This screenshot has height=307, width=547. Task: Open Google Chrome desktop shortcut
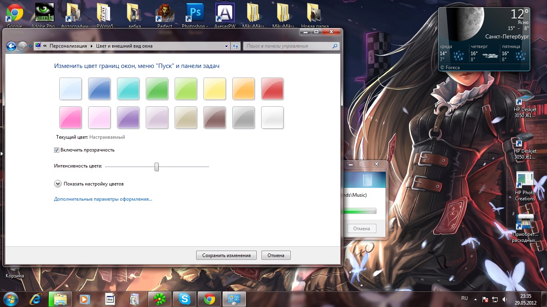[14, 14]
